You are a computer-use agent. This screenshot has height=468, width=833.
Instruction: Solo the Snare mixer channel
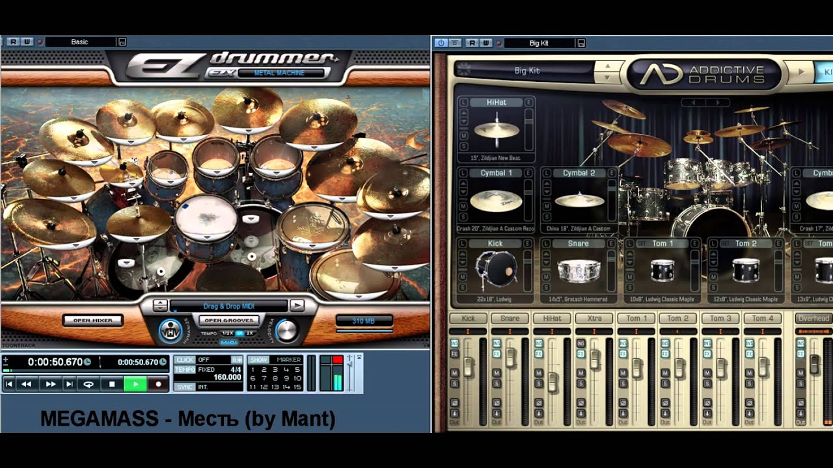click(497, 383)
